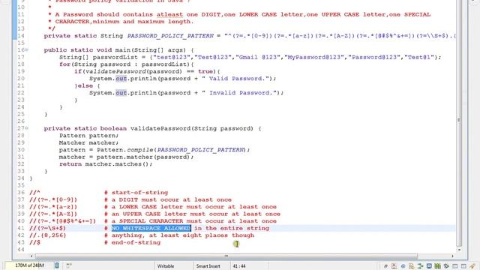The height and width of the screenshot is (270, 480).
Task: Collapse the main method at line 16
Action: [27, 50]
